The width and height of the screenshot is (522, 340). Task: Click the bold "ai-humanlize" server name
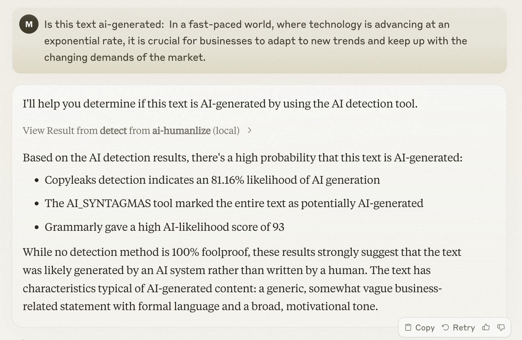tap(181, 131)
